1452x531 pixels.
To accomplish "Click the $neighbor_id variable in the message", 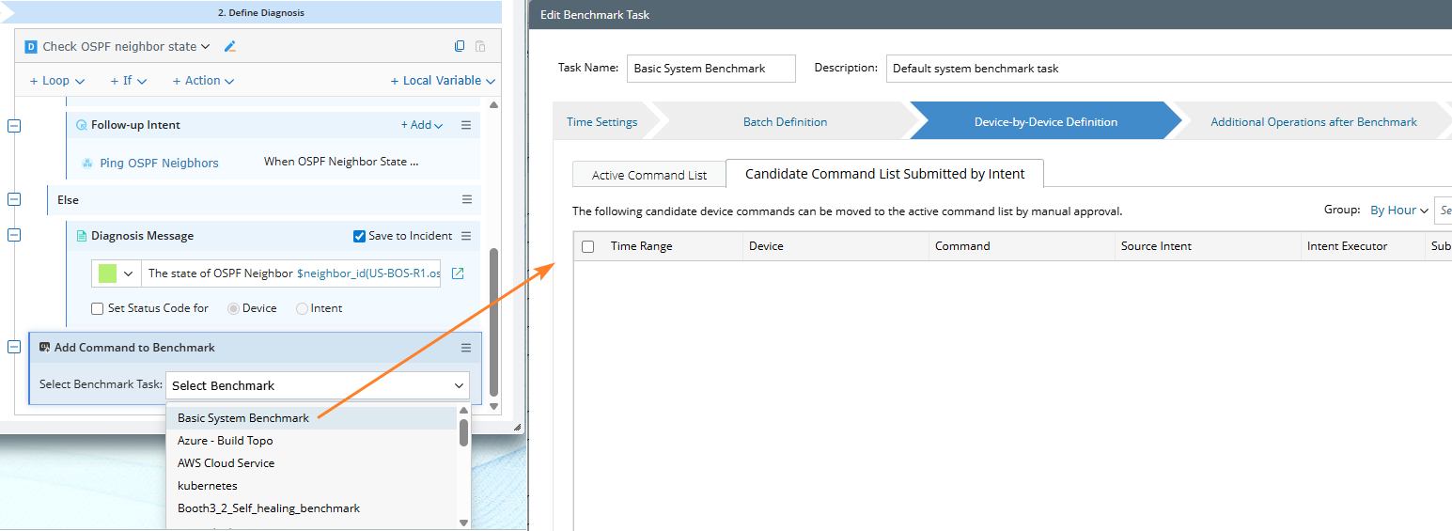I will pyautogui.click(x=368, y=273).
